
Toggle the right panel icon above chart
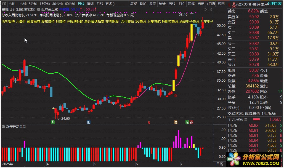210,9
